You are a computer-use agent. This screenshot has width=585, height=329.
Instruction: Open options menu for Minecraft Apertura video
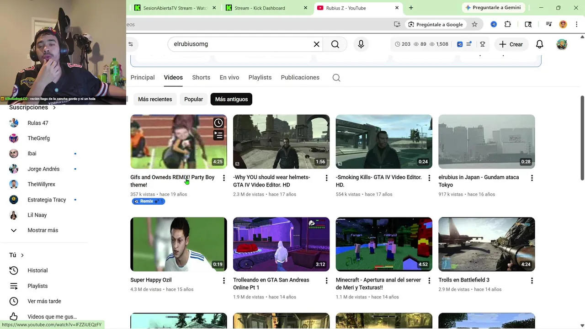pos(429,281)
